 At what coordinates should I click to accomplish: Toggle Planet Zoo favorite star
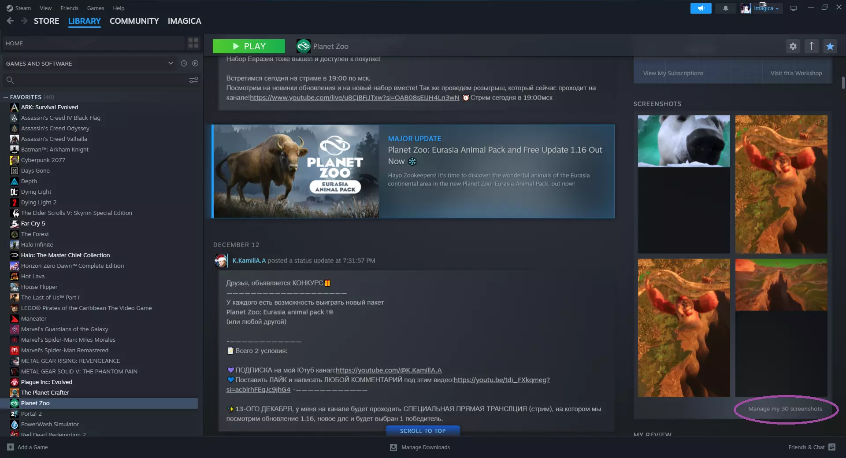pos(830,46)
